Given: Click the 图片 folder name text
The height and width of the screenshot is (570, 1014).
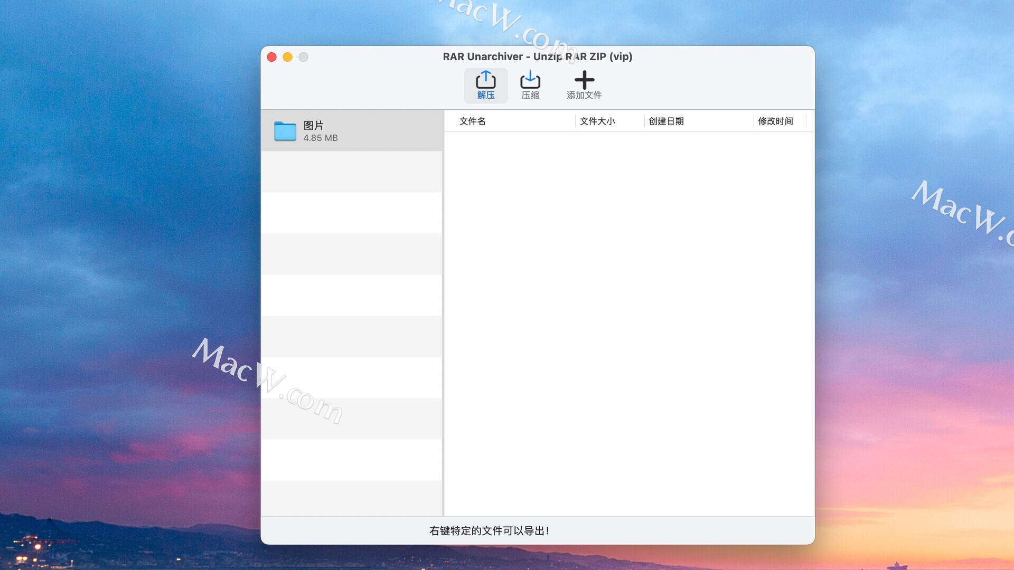Looking at the screenshot, I should pos(313,125).
